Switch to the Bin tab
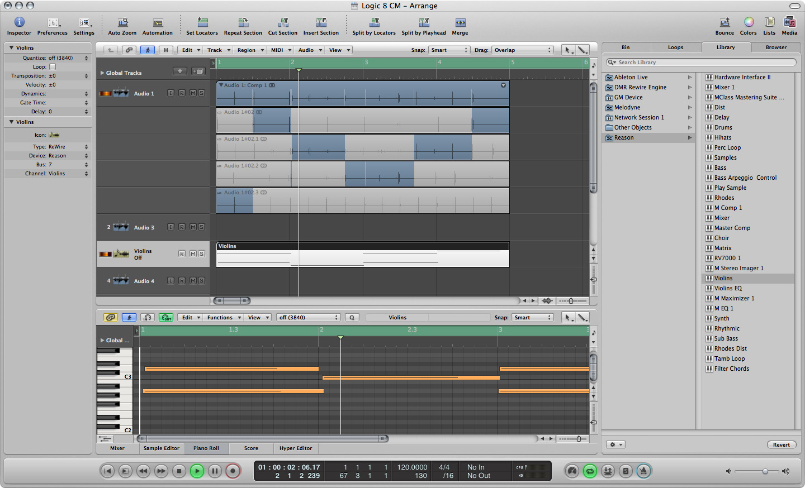 coord(626,47)
